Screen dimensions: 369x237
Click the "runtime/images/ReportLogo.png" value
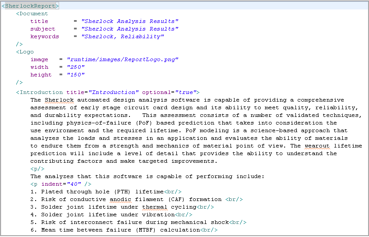click(x=122, y=60)
